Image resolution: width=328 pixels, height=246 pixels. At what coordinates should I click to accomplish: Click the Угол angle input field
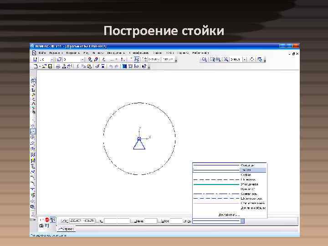pos(176,221)
